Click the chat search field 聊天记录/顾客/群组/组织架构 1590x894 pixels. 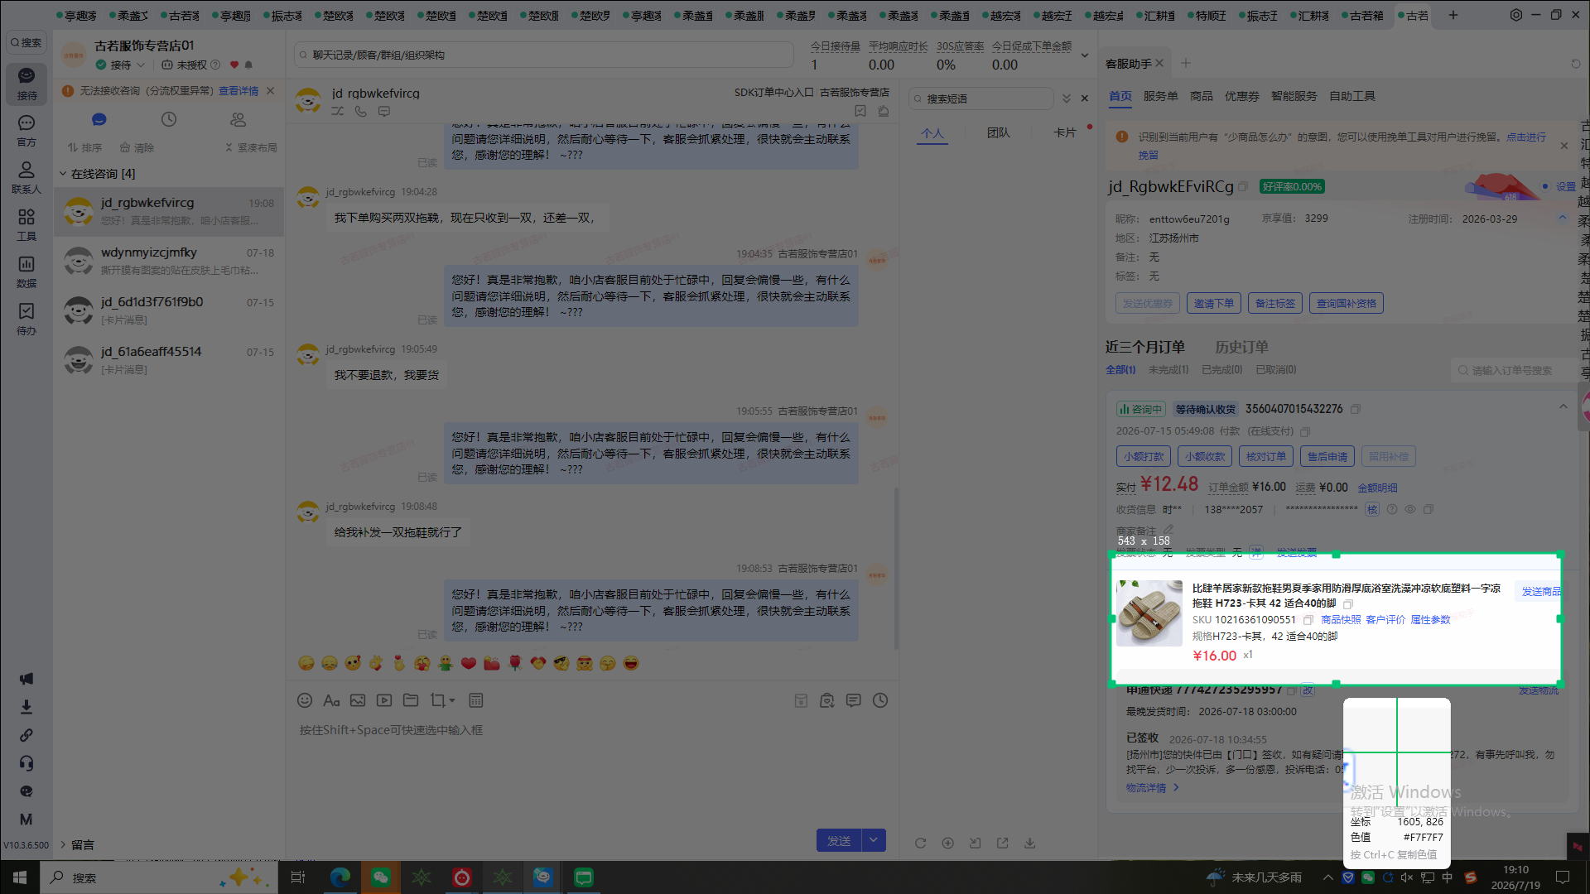pyautogui.click(x=544, y=55)
